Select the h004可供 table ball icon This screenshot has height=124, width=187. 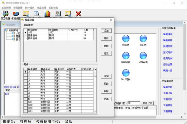tap(143, 56)
